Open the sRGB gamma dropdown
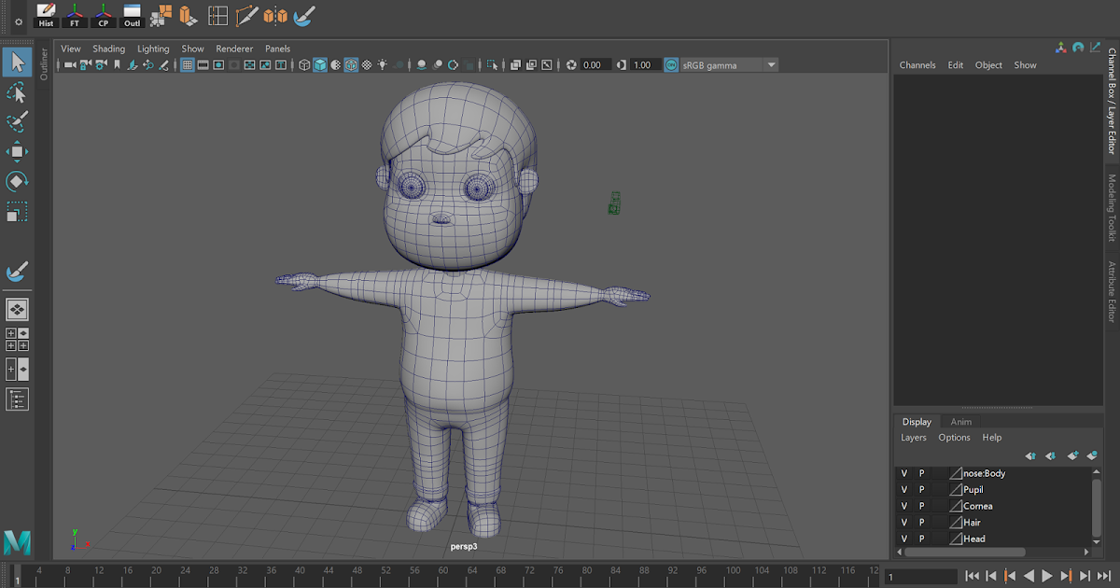 [x=772, y=65]
